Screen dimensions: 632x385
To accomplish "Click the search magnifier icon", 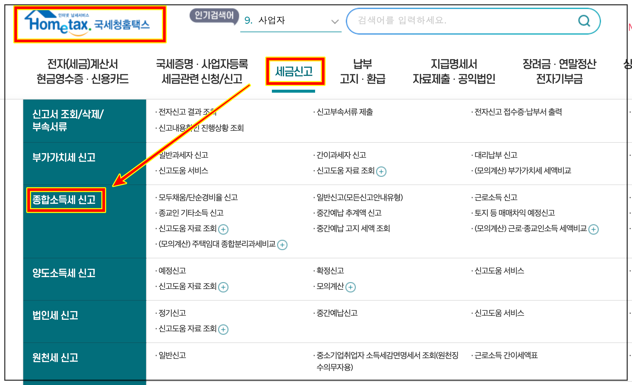I will [584, 21].
